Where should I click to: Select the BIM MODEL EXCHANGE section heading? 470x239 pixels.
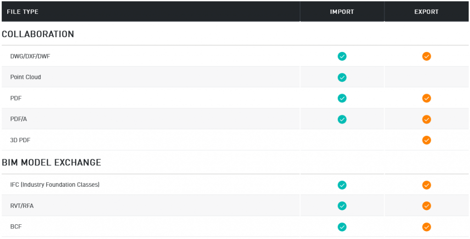tap(51, 163)
